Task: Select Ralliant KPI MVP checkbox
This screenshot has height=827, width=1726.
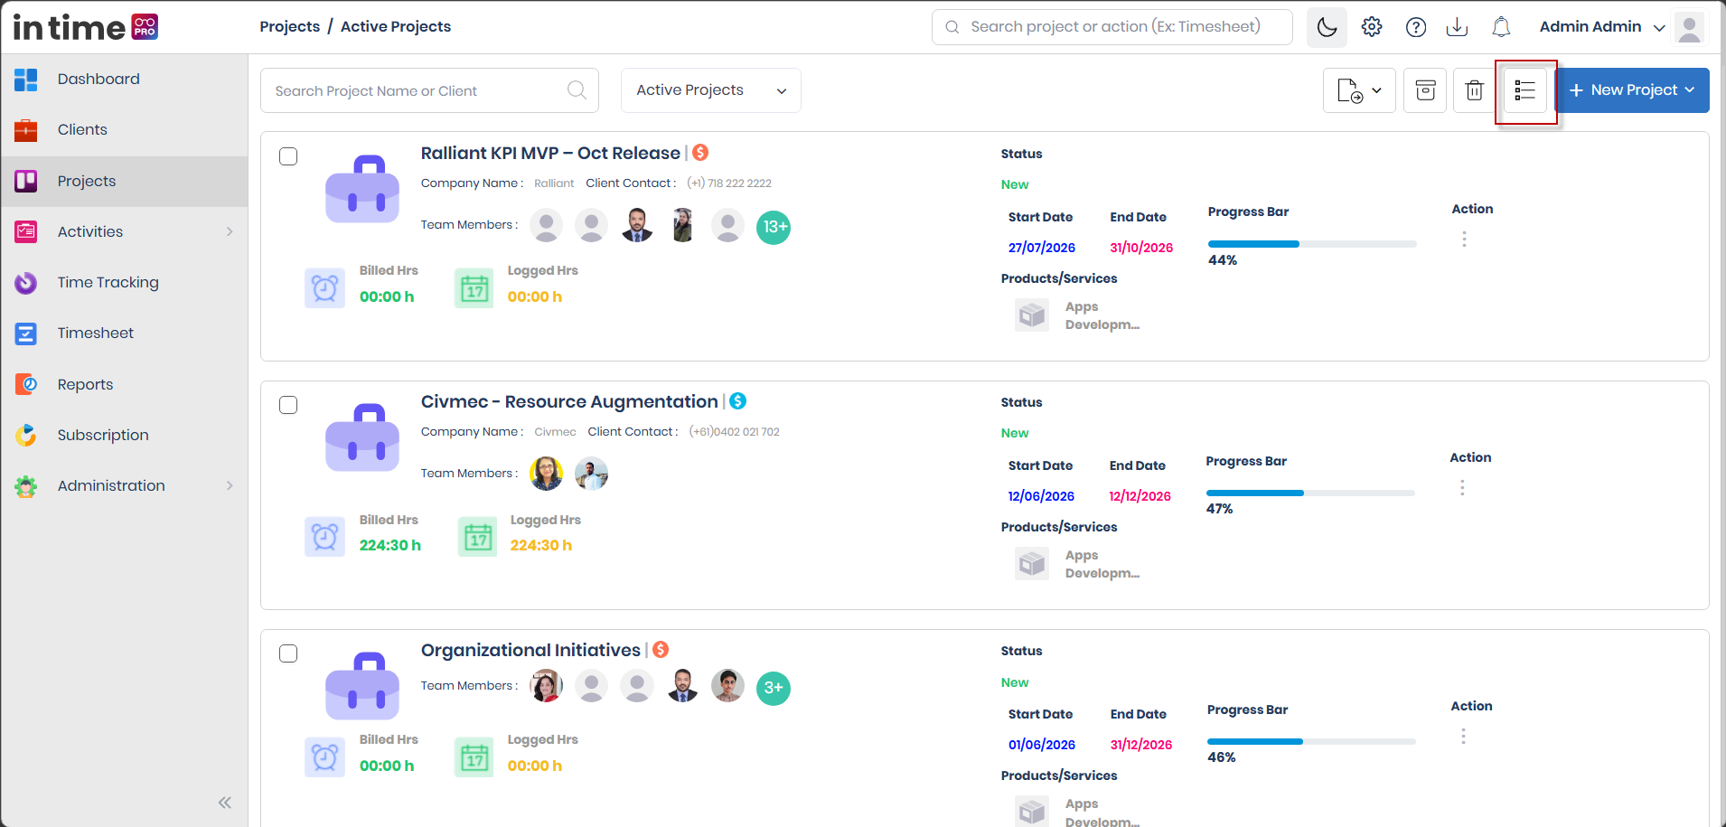Action: click(x=288, y=156)
